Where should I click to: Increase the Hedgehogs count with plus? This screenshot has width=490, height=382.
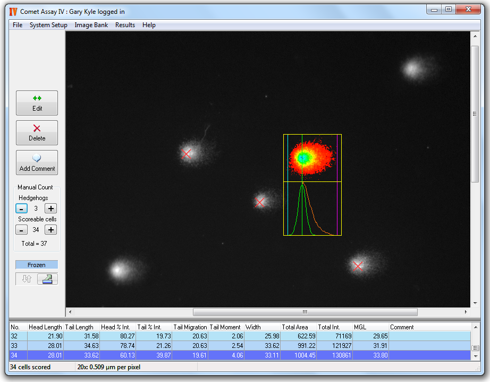click(50, 209)
